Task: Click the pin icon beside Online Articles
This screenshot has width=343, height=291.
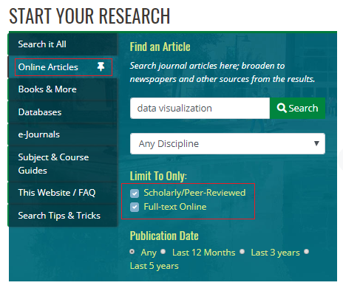Action: (101, 66)
